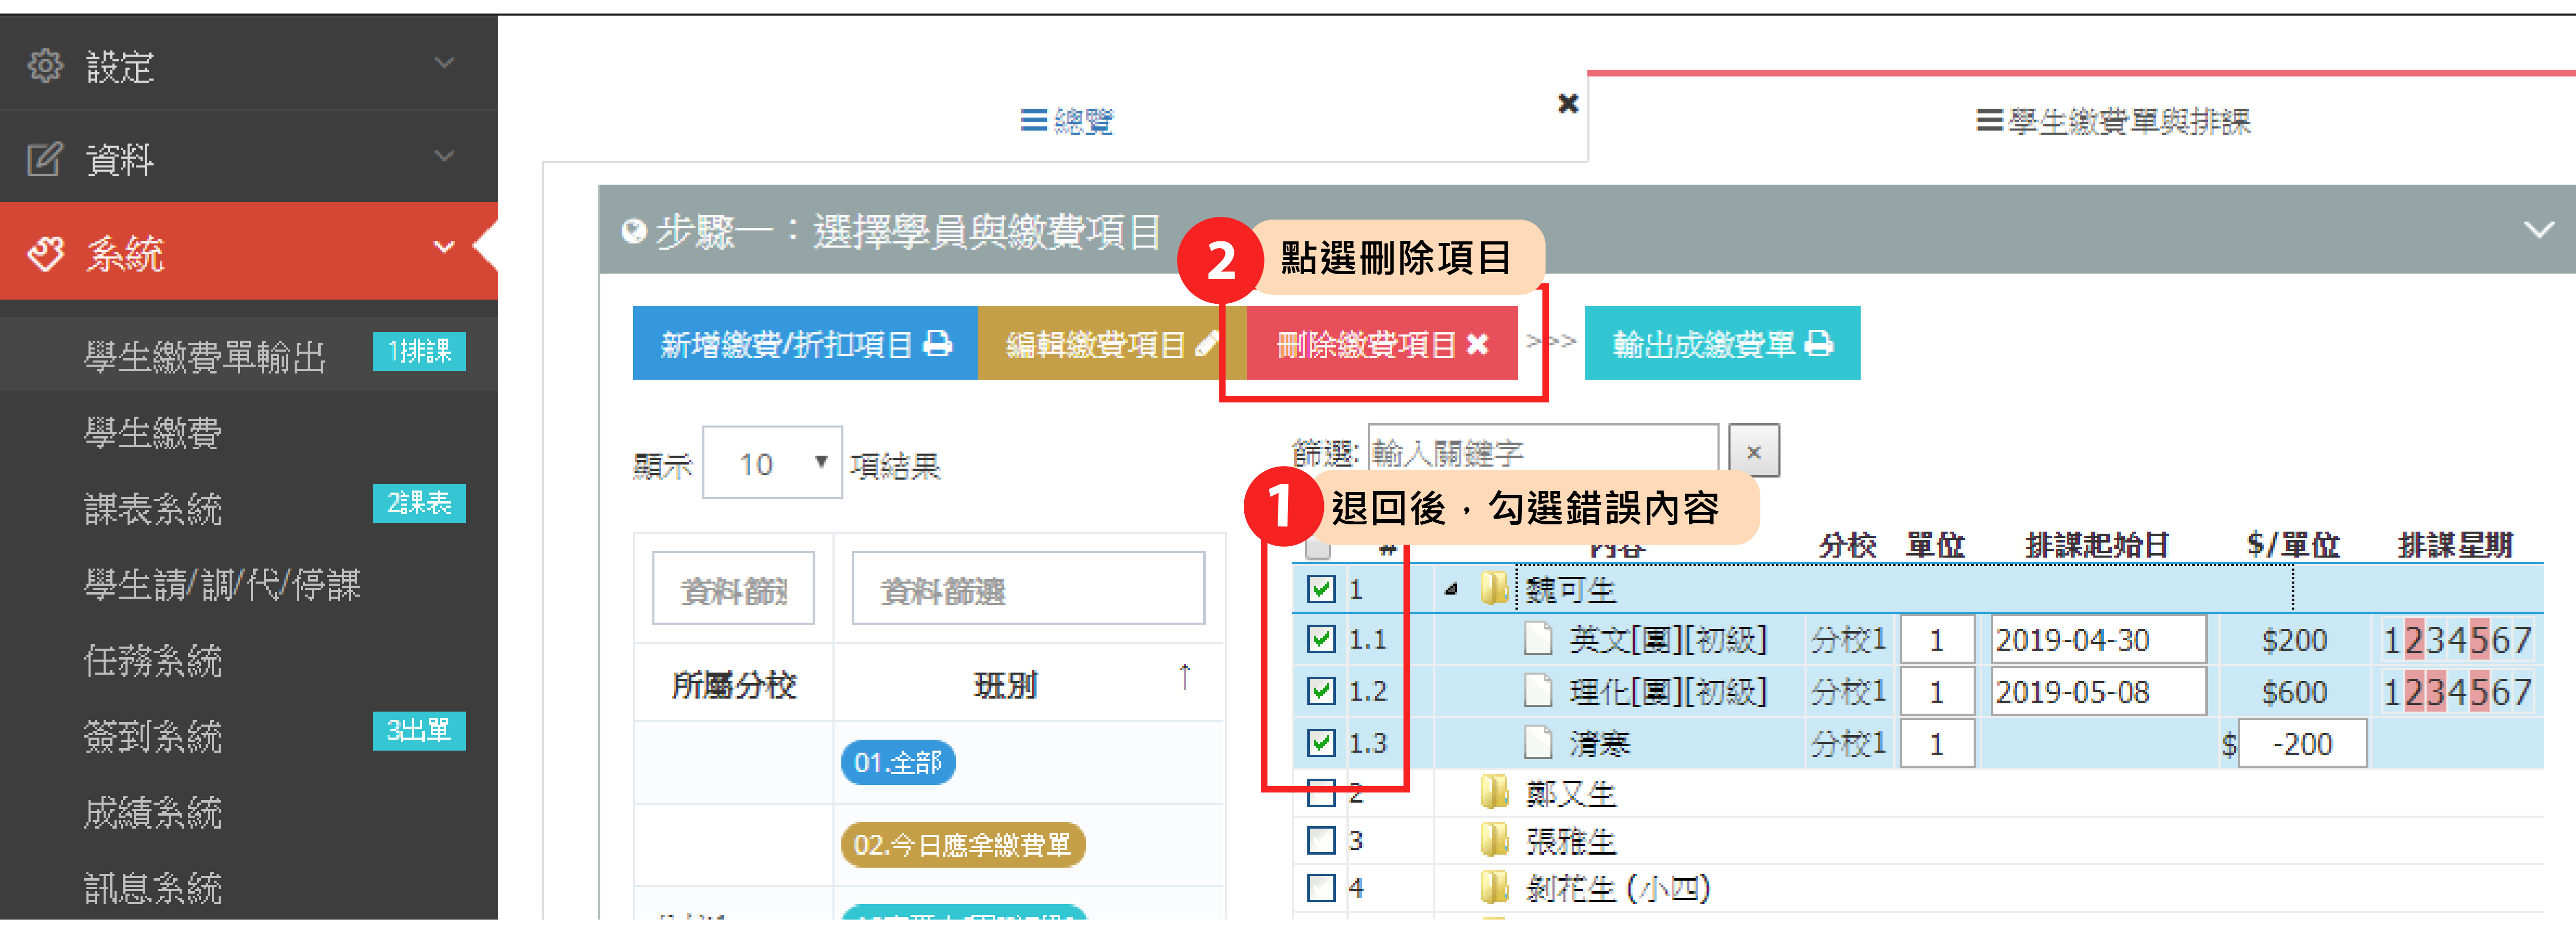Check the row 3 張雅生 checkbox
Image resolution: width=2576 pixels, height=941 pixels.
[1321, 840]
